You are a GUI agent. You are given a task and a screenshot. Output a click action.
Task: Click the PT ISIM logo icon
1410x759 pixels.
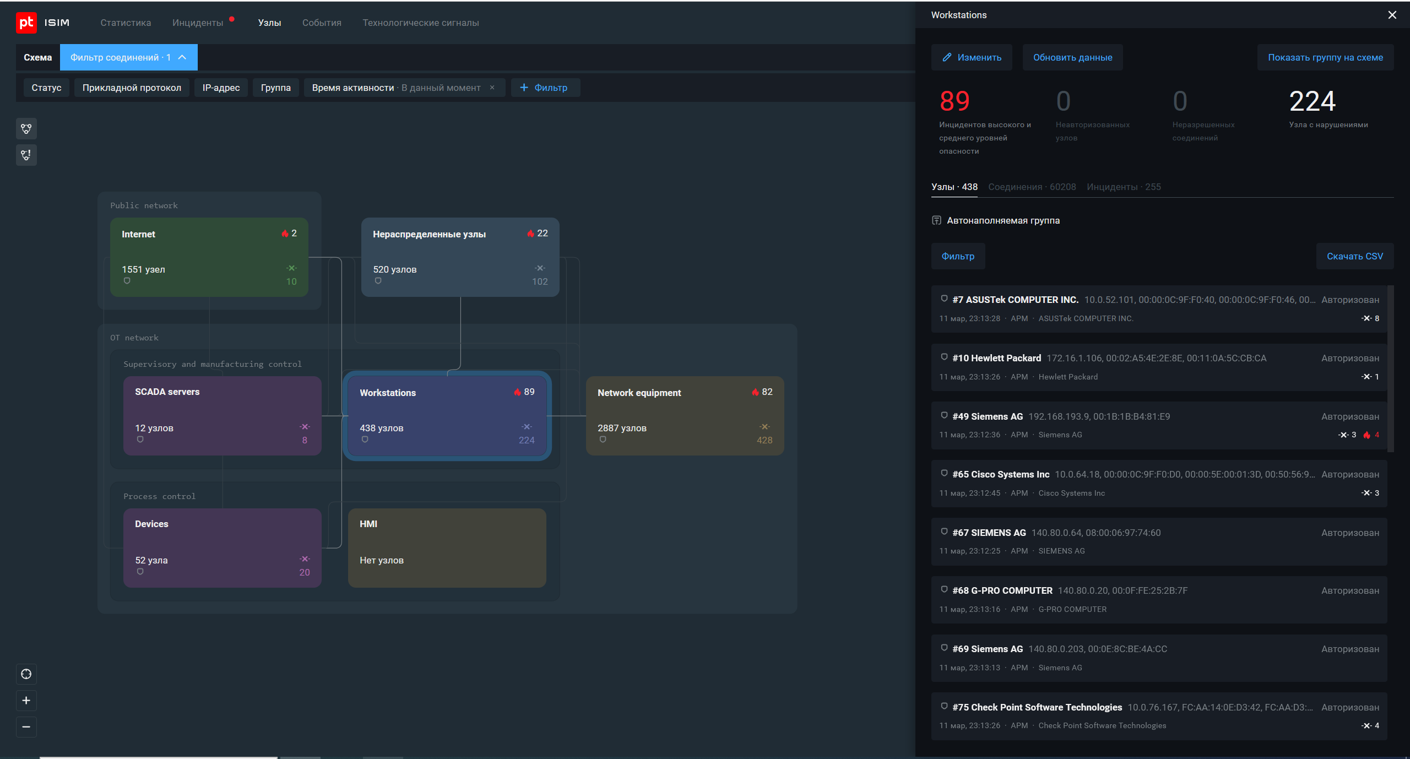pos(26,23)
